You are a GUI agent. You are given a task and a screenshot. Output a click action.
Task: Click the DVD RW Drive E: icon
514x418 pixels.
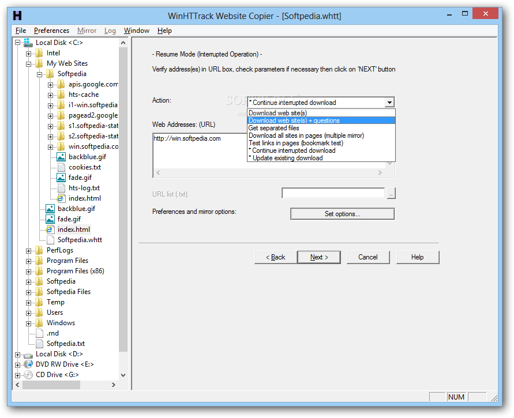click(28, 364)
